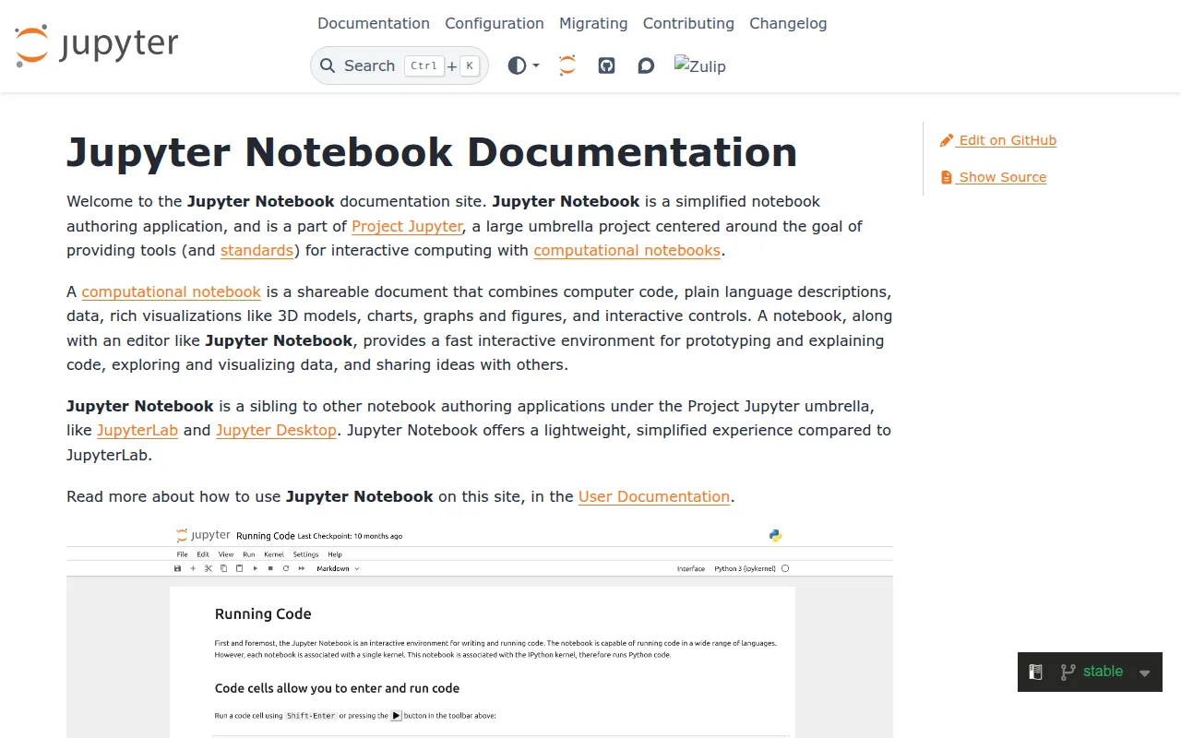
Task: Click the Read the Docs book icon
Action: click(x=1036, y=673)
